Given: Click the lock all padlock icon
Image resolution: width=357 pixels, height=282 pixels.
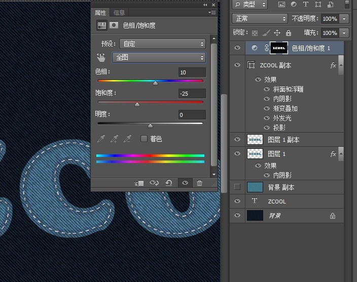Looking at the screenshot, I should coord(288,33).
